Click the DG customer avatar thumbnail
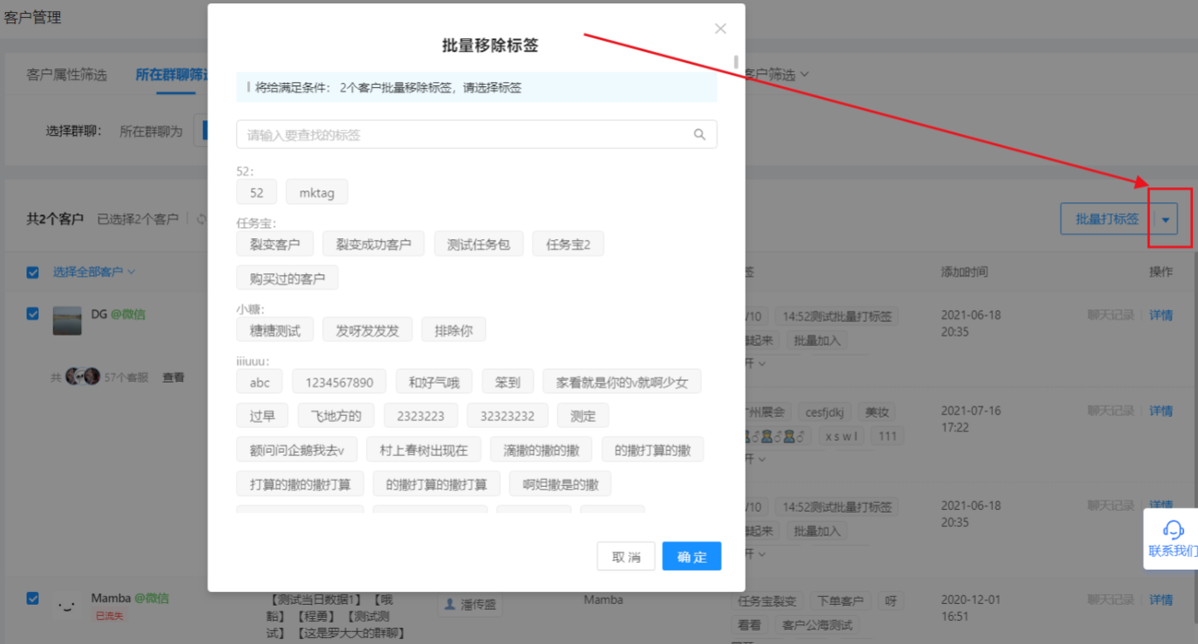Viewport: 1198px width, 644px height. pyautogui.click(x=67, y=321)
